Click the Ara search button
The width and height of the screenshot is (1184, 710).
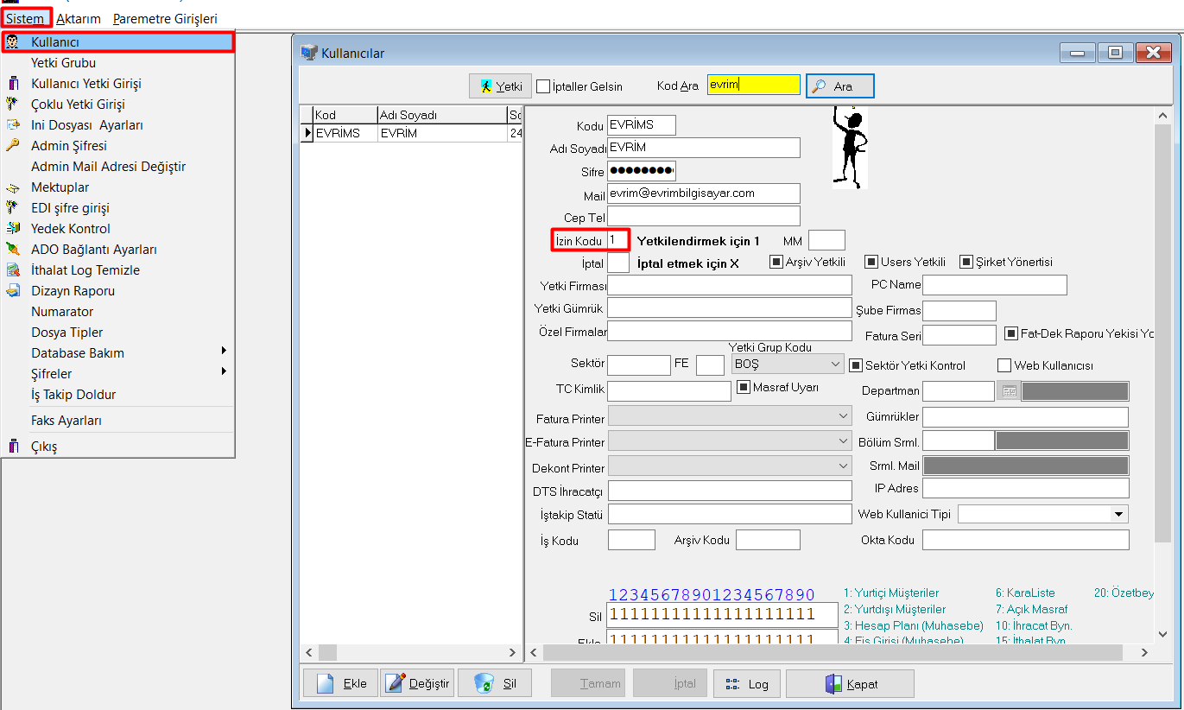tap(839, 86)
